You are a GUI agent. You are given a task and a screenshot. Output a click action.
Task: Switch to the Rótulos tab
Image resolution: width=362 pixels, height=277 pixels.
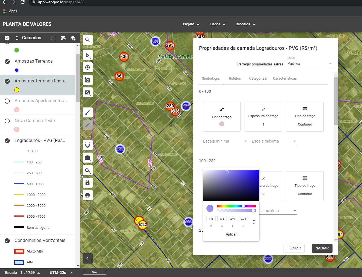tap(235, 79)
